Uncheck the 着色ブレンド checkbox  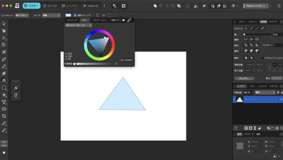coord(75,15)
